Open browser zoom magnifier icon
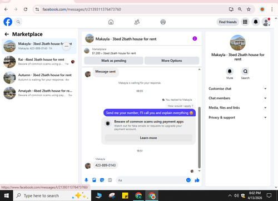The height and width of the screenshot is (201, 278). point(240,9)
